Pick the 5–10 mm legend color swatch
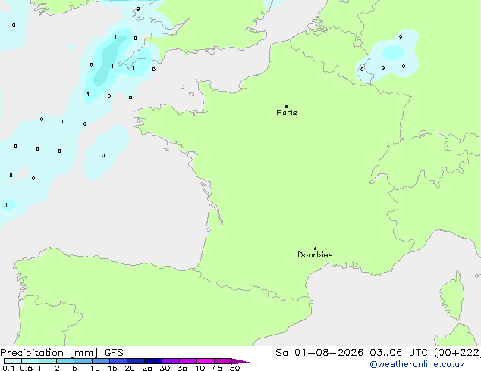This screenshot has height=371, width=481. pyautogui.click(x=83, y=361)
